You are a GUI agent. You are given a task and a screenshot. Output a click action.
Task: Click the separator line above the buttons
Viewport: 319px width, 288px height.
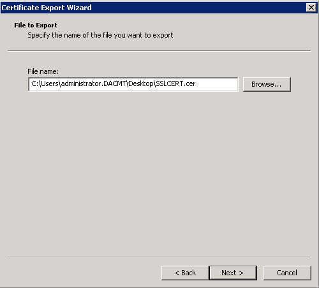(x=159, y=257)
